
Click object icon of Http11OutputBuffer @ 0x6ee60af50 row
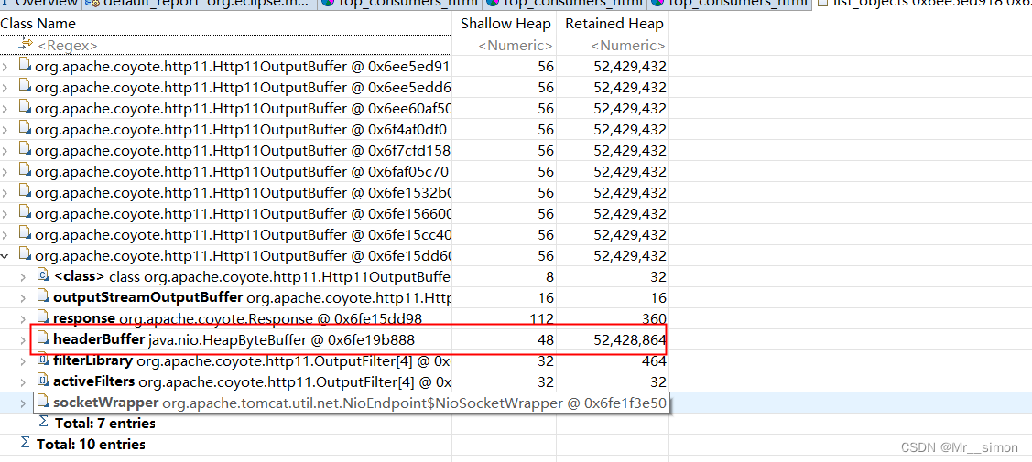click(25, 108)
